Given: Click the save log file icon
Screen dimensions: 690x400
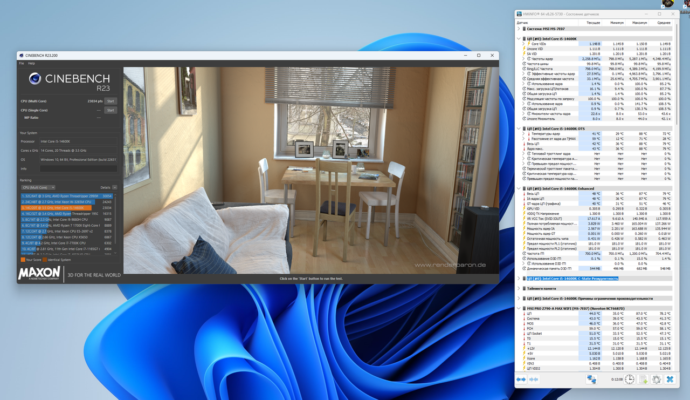Looking at the screenshot, I should [x=643, y=379].
